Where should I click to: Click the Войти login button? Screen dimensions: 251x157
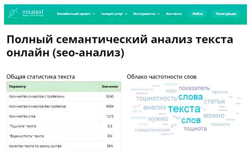click(198, 14)
